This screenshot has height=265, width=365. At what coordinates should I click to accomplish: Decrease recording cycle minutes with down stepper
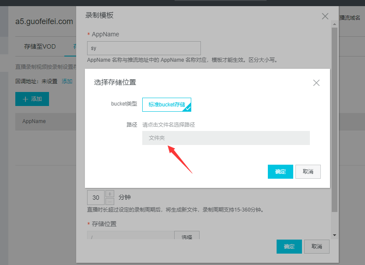coord(110,201)
